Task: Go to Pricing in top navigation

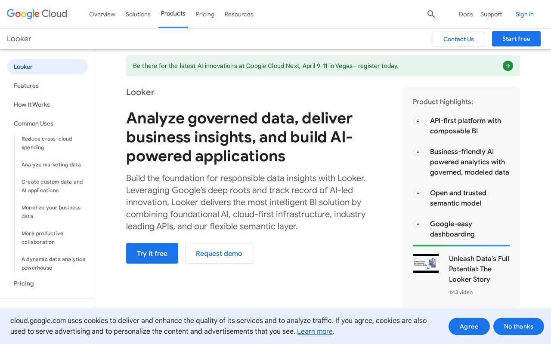Action: [205, 14]
